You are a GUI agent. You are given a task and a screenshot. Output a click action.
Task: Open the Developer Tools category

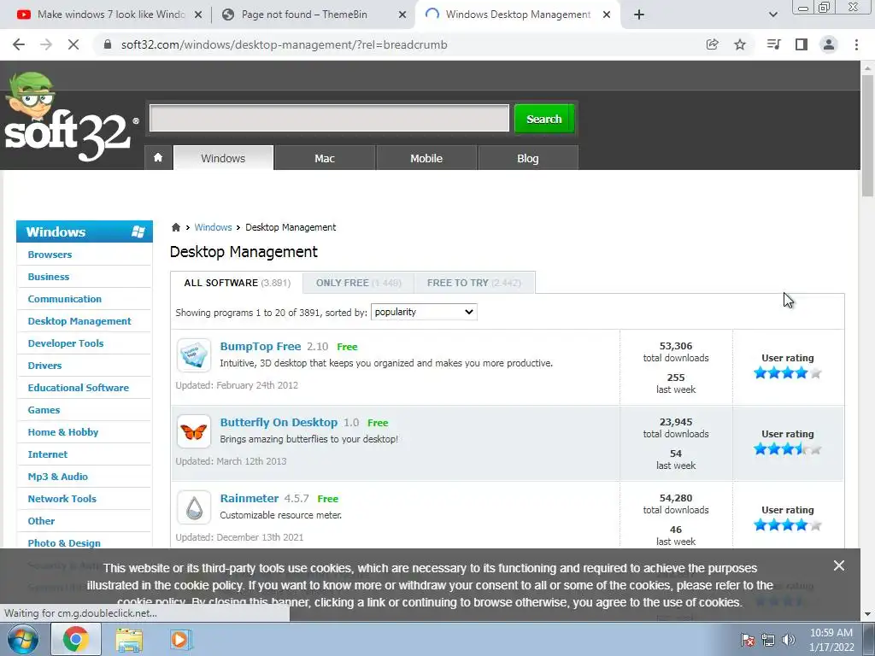66,343
